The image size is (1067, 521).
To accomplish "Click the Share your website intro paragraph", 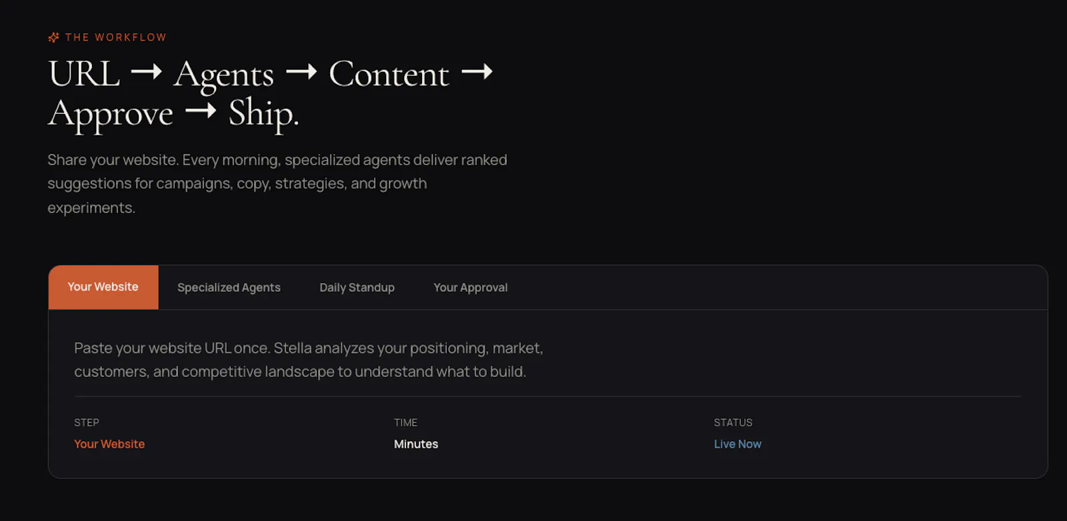I will [x=277, y=184].
